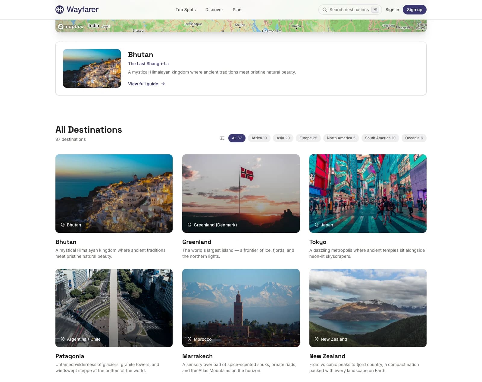The image size is (482, 382).
Task: Click the pin icon on Japan card
Action: pyautogui.click(x=317, y=225)
